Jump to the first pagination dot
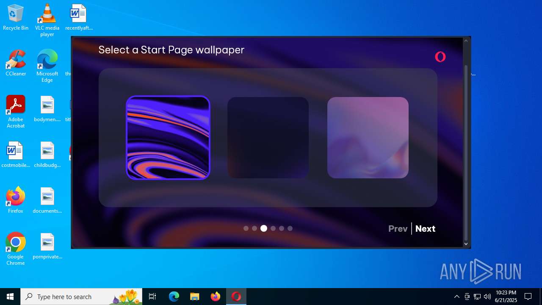This screenshot has width=542, height=305. [x=246, y=228]
